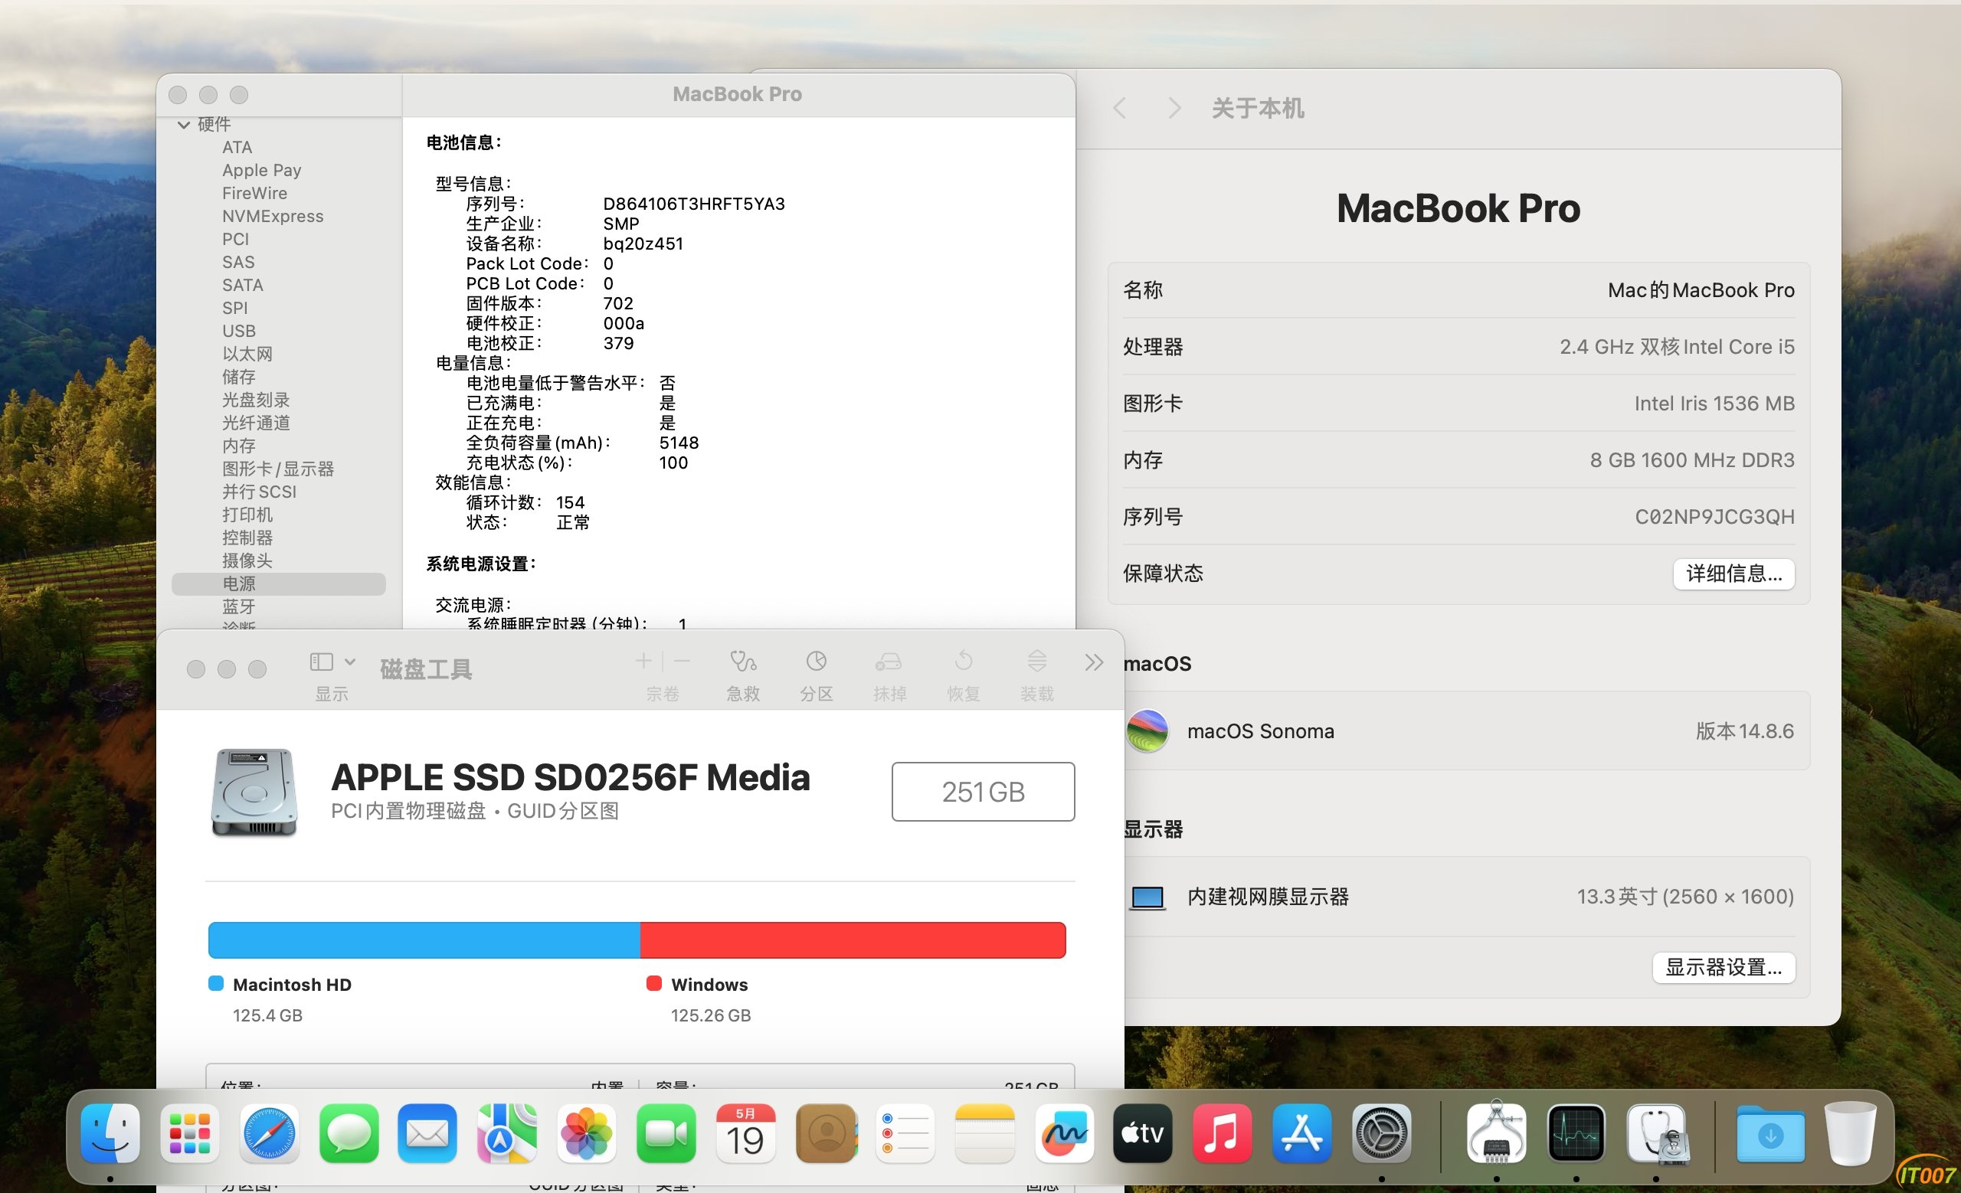Select 摄像头 in the hardware sidebar
The width and height of the screenshot is (1961, 1193).
click(247, 561)
